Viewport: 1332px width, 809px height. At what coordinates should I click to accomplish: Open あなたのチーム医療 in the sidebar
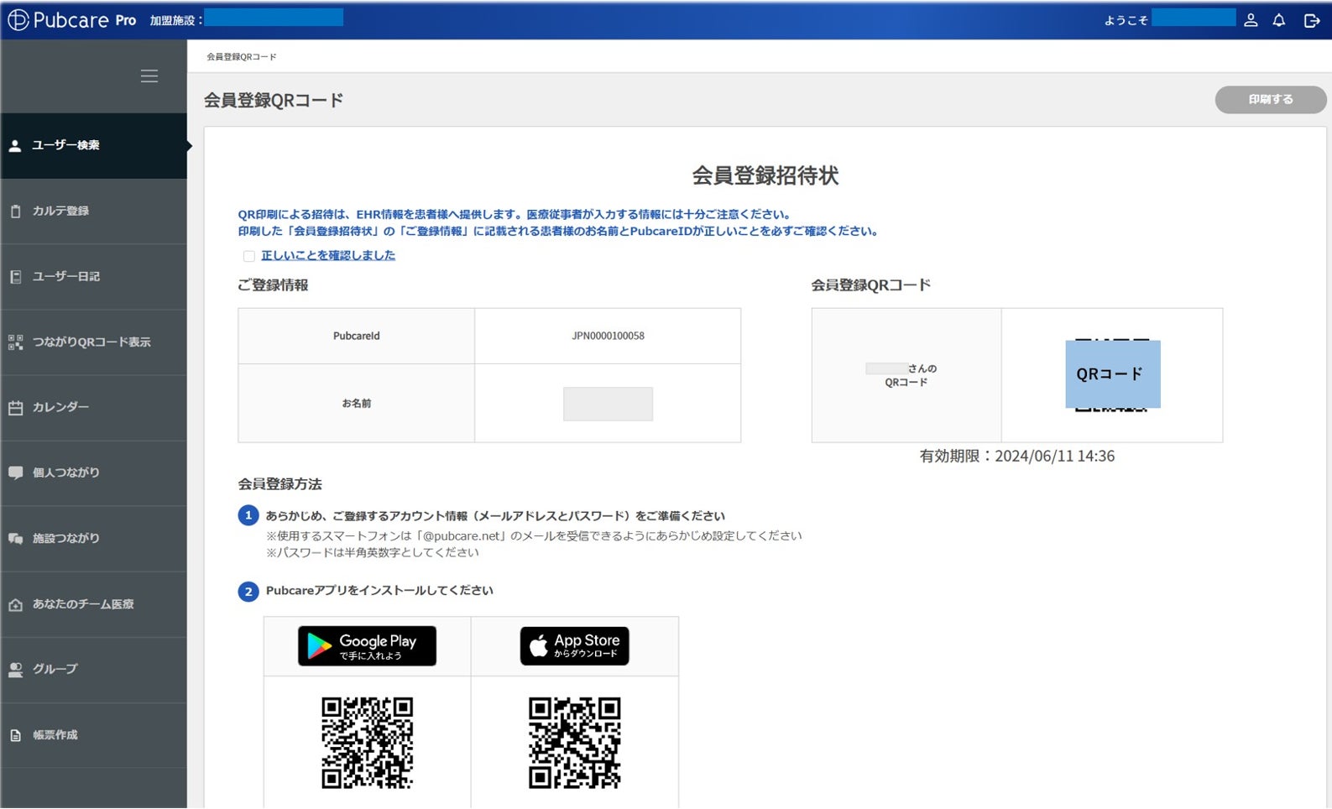[94, 604]
